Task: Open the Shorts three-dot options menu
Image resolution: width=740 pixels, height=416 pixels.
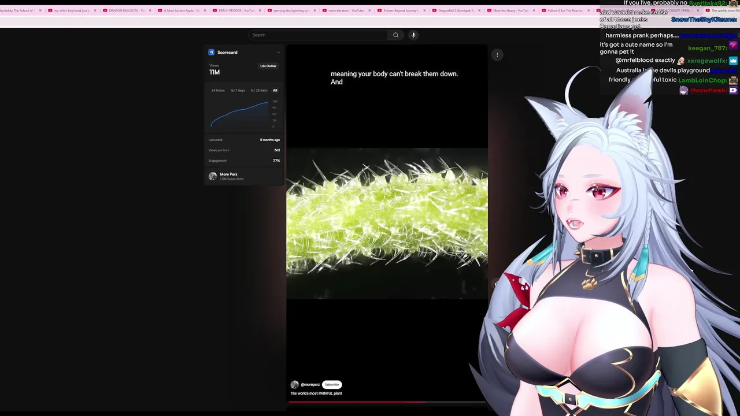Action: [497, 55]
